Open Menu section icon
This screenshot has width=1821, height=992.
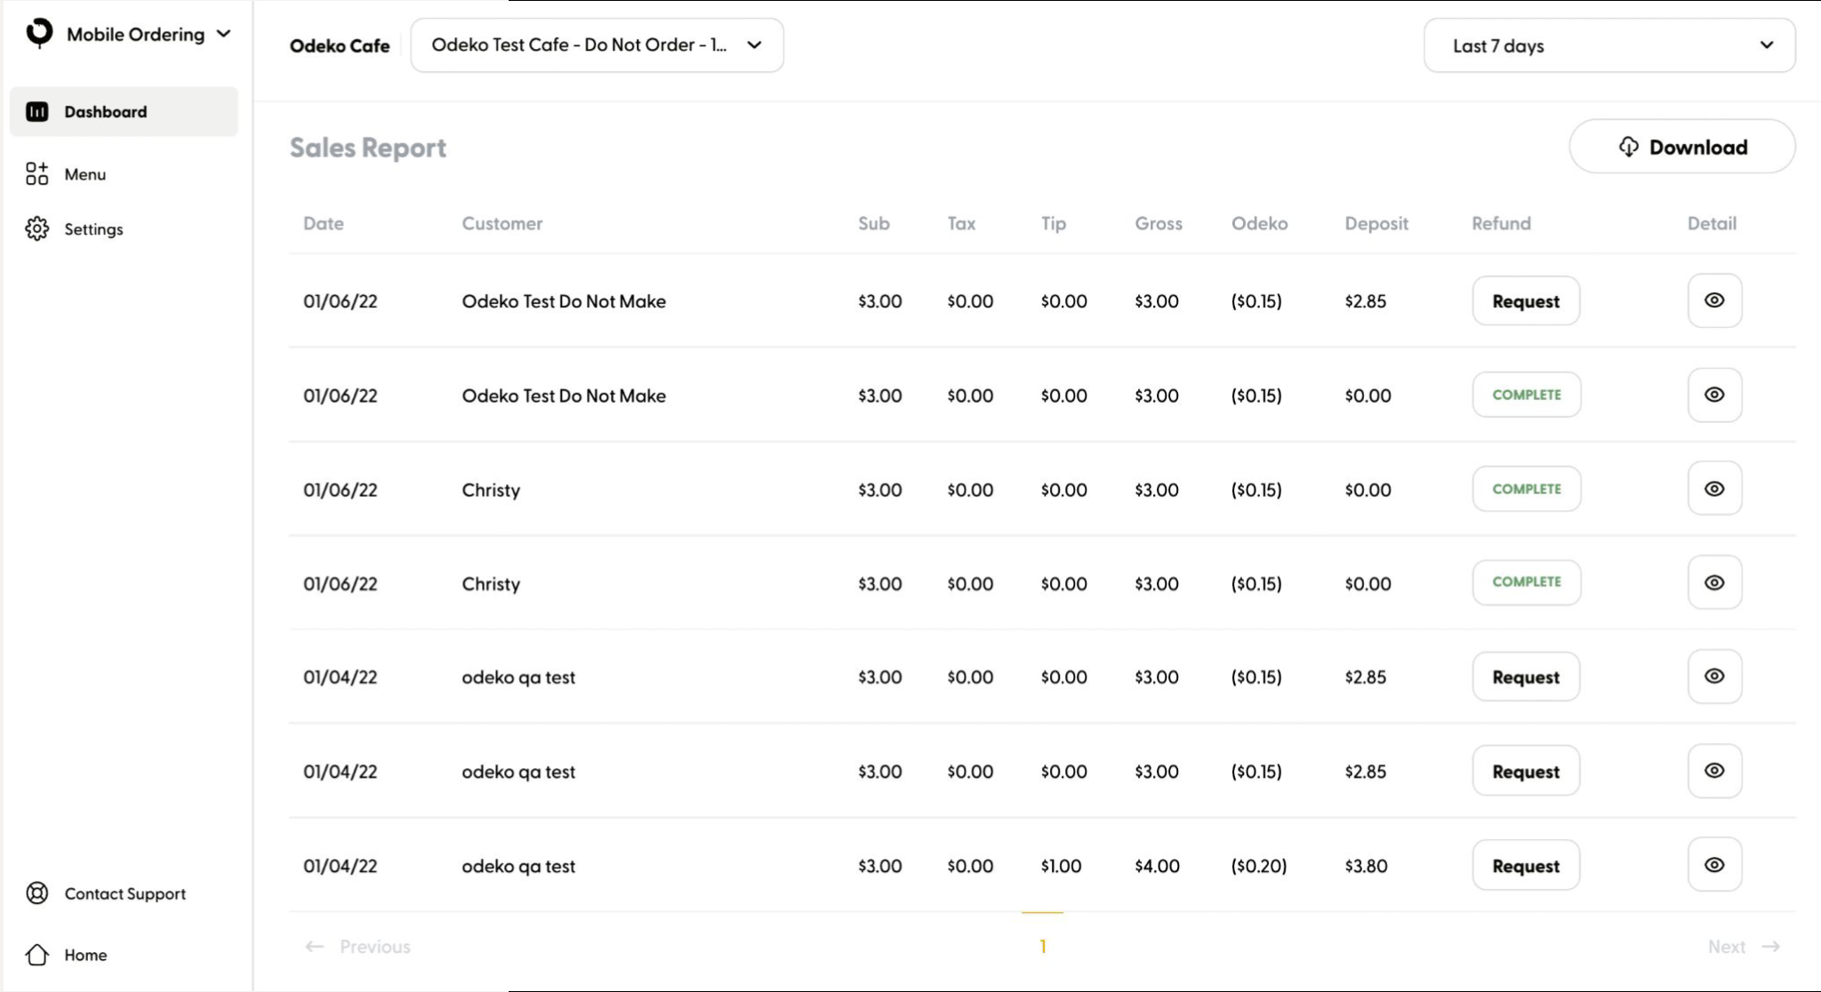[x=36, y=172]
